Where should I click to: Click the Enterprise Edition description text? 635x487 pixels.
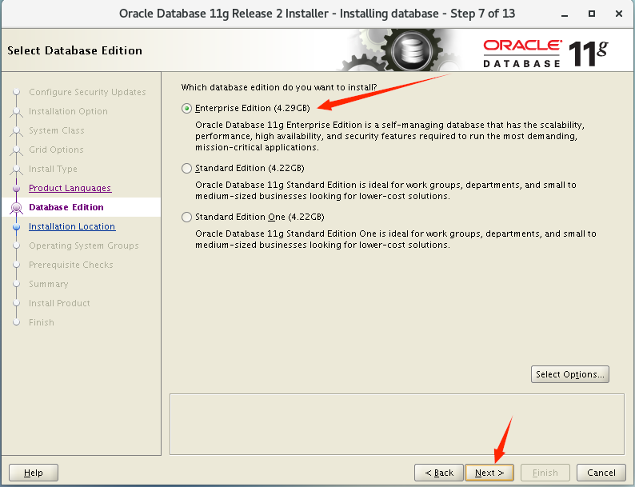[389, 136]
